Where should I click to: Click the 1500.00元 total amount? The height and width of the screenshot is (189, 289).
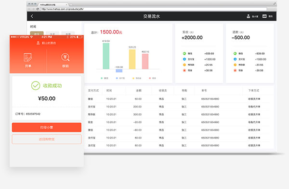[111, 32]
